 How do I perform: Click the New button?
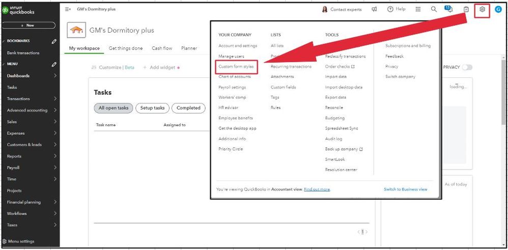29,25
